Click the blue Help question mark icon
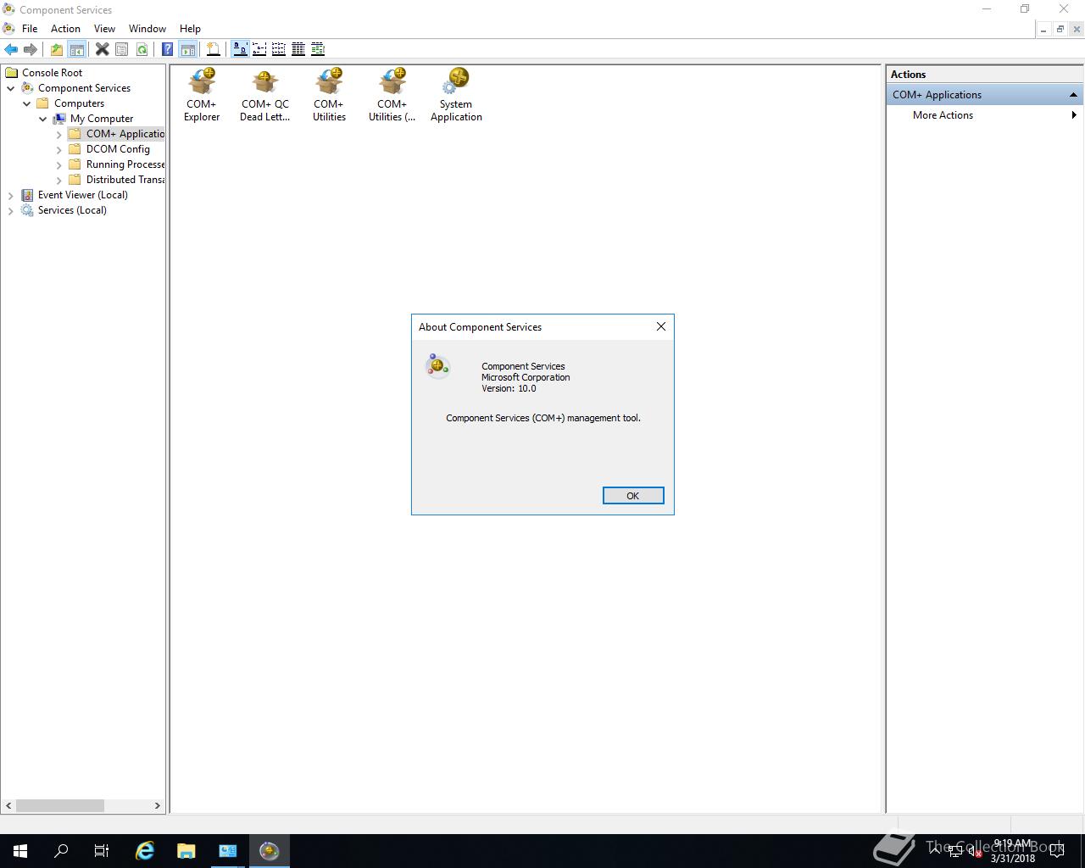This screenshot has width=1085, height=868. 168,49
